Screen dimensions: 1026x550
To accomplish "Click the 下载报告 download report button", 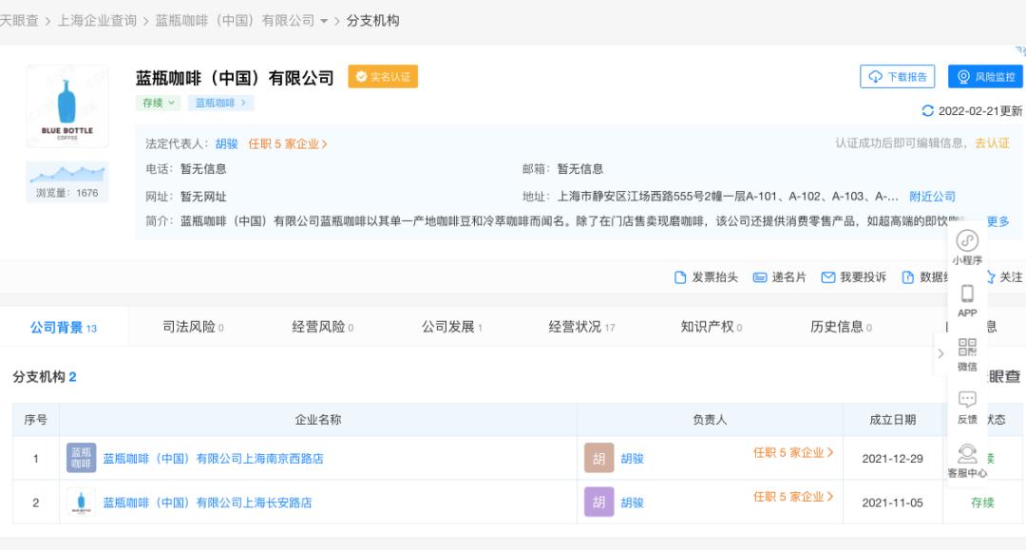I will (895, 77).
